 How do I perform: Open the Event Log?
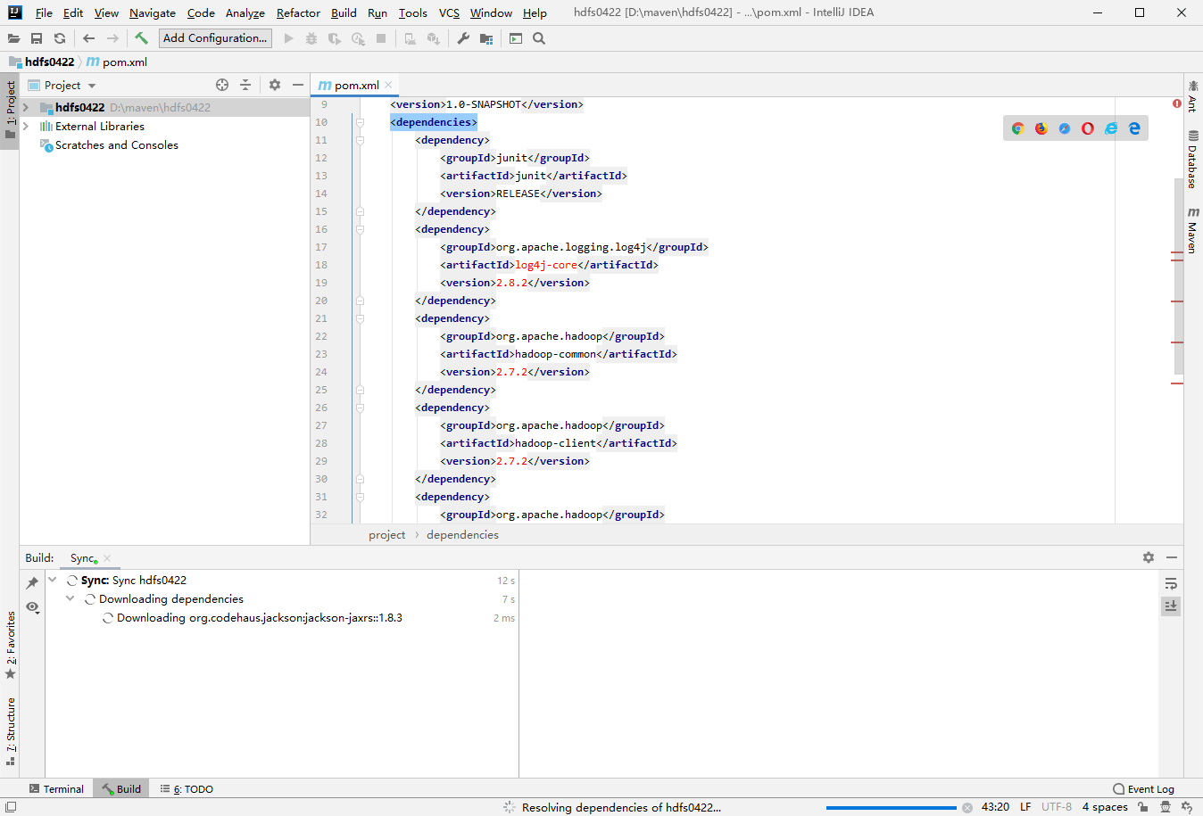pos(1144,789)
